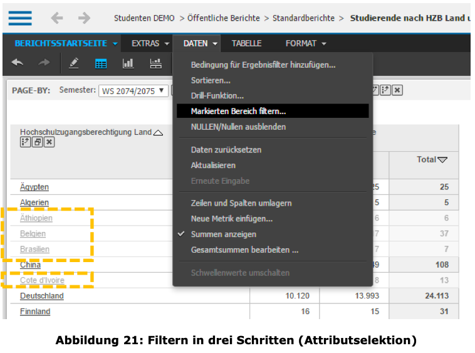Select Neue Metrik einfügen
The image size is (475, 353).
tap(232, 219)
